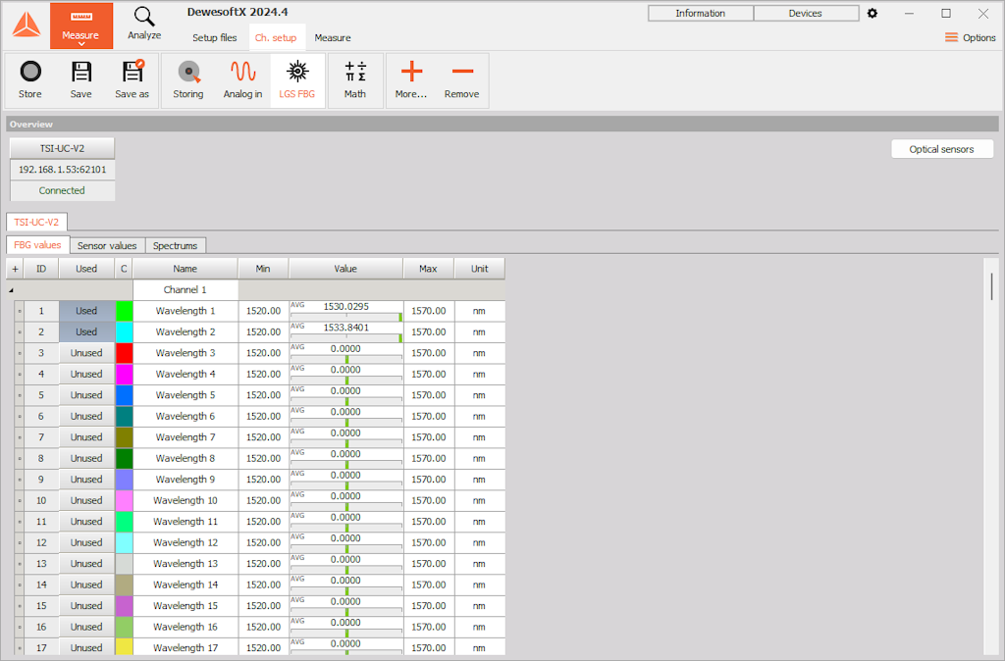The height and width of the screenshot is (661, 1005).
Task: Select the Ch. setup tab
Action: click(276, 38)
